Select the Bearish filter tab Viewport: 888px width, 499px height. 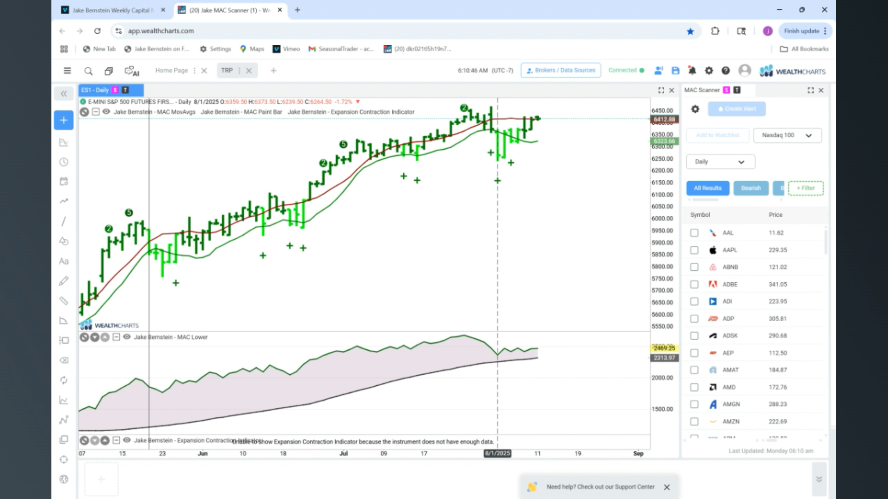click(x=751, y=188)
